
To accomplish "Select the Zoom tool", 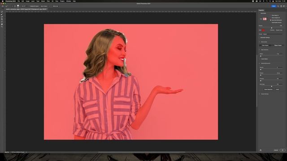I will pos(2,26).
